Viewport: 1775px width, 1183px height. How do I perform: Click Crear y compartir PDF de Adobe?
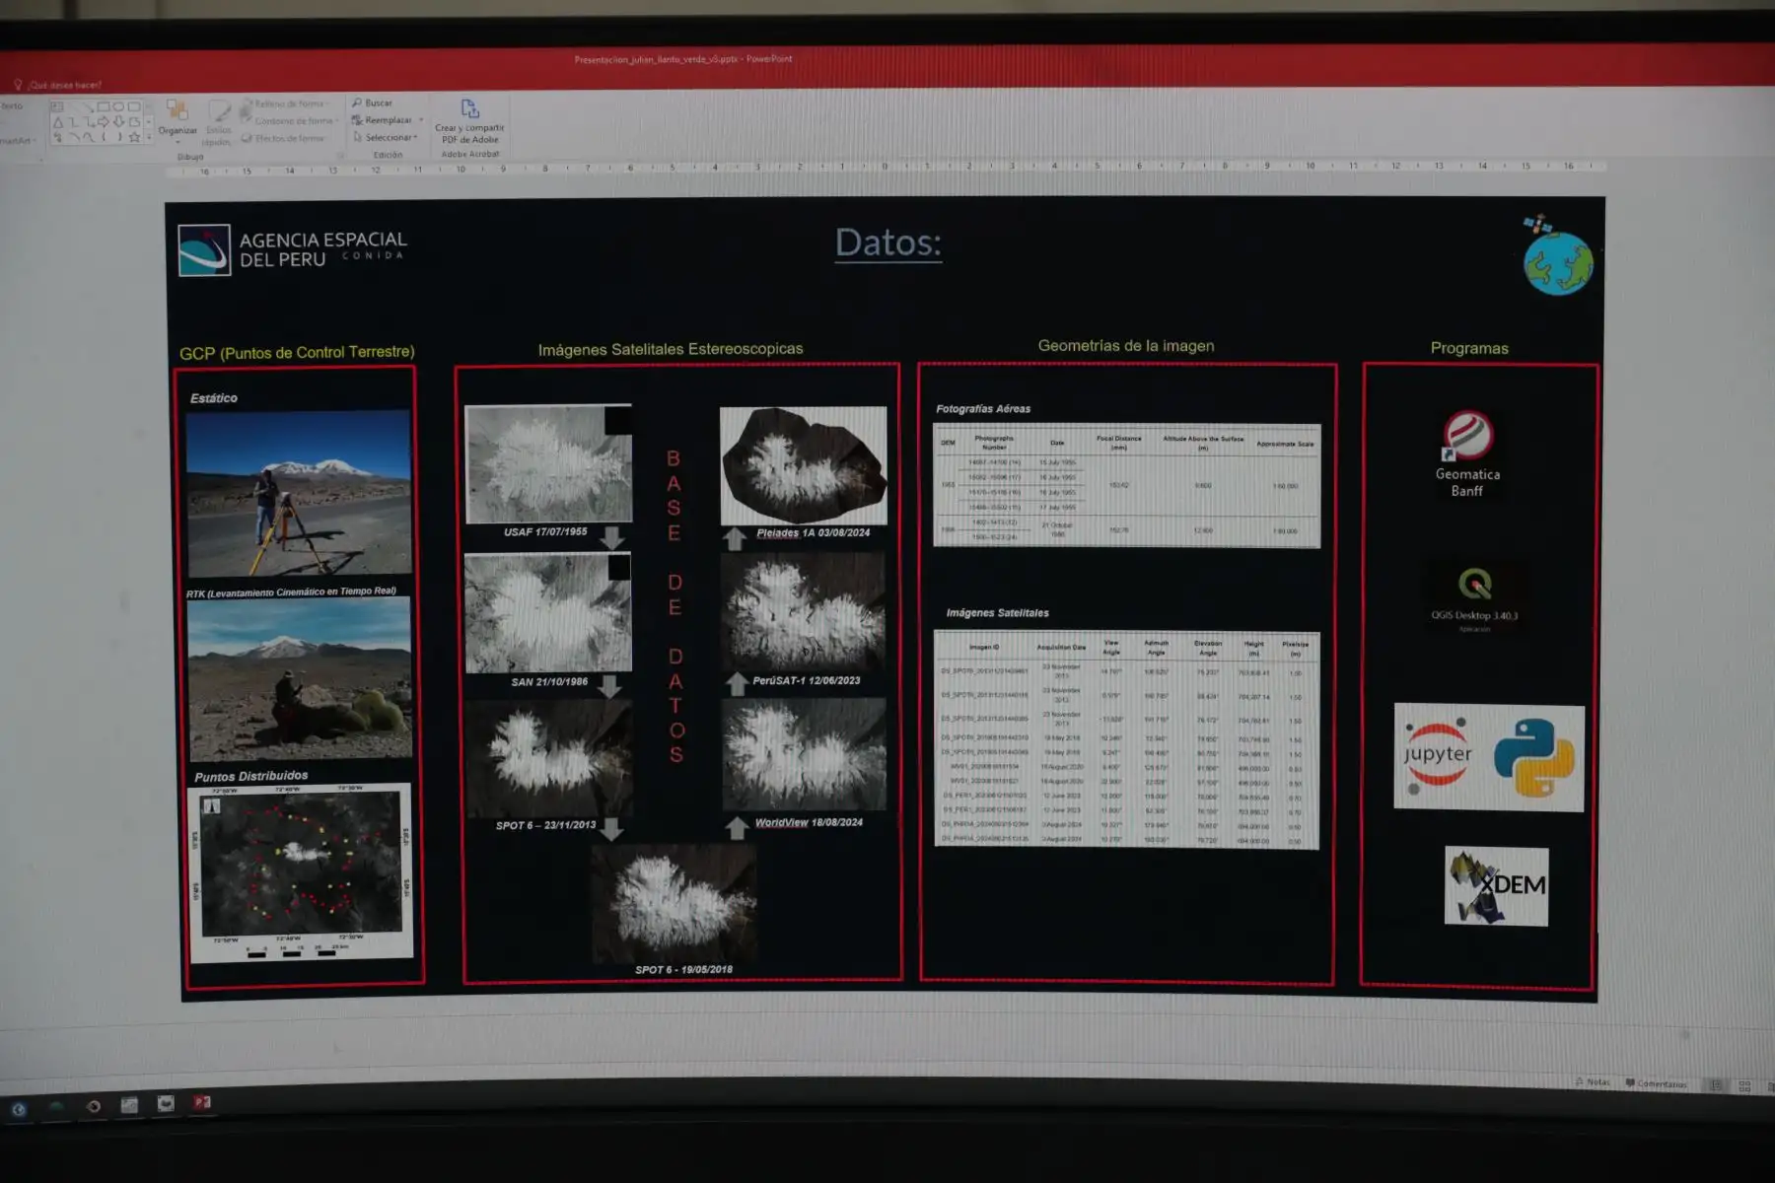[470, 121]
